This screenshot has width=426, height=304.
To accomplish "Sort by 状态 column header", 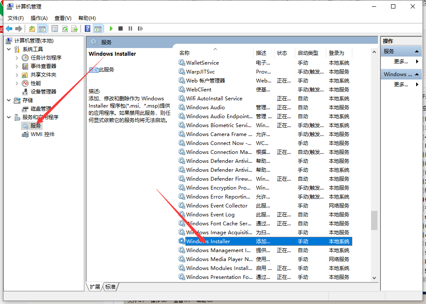I will click(284, 53).
